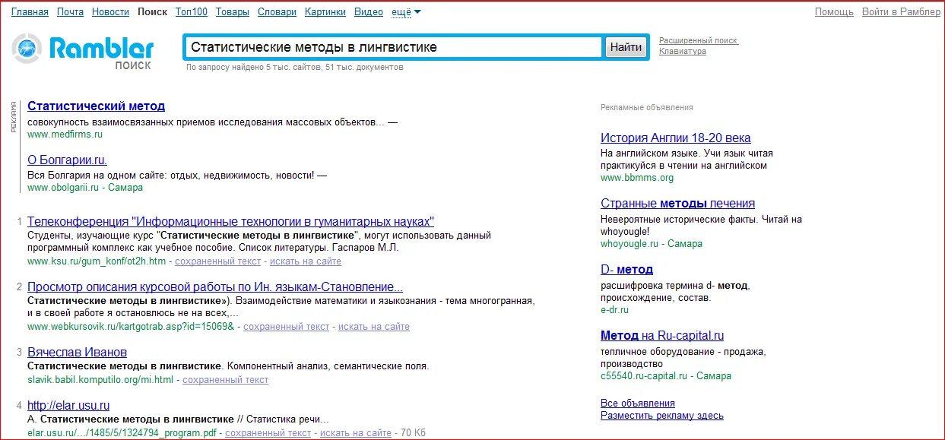Open the Товары top menu link
The height and width of the screenshot is (440, 945).
click(233, 12)
